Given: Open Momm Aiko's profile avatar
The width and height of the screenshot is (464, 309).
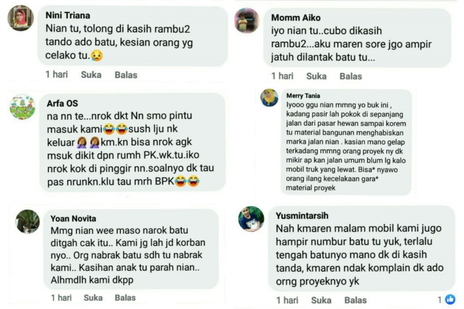Looking at the screenshot, I should pyautogui.click(x=247, y=21).
